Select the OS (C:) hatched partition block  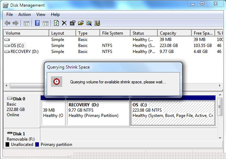(x=173, y=113)
